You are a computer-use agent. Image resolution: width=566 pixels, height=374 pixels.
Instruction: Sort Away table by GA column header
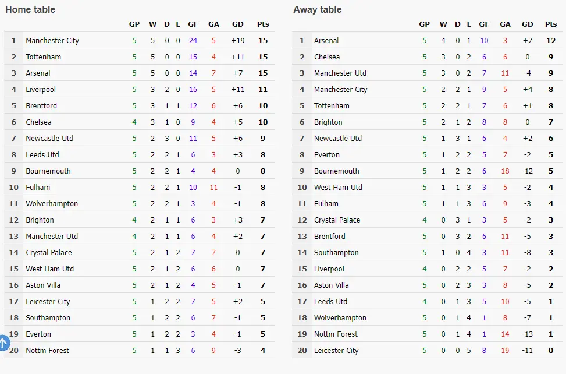click(x=505, y=24)
